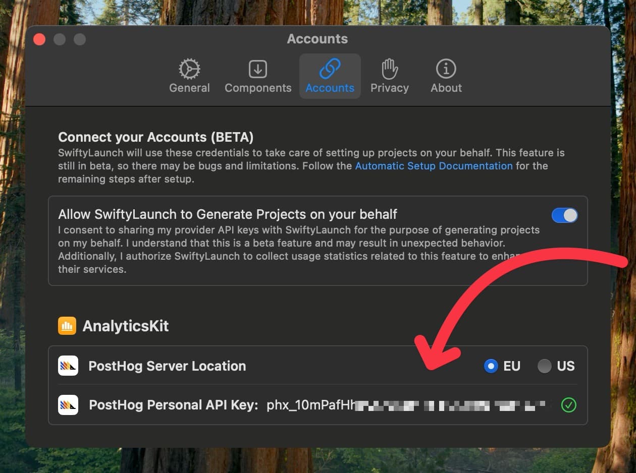Click the Connect your Accounts (BETA) heading
Image resolution: width=636 pixels, height=473 pixels.
point(155,137)
